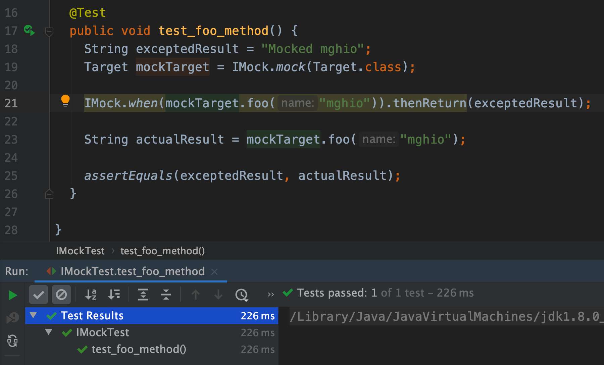Sort test results by duration
604x365 pixels.
[114, 295]
